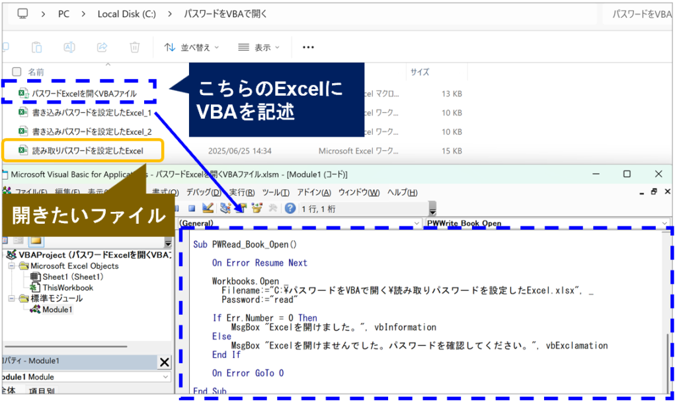Image resolution: width=677 pixels, height=402 pixels.
Task: Open the VBA toolbar overflow options arrow
Action: point(432,209)
